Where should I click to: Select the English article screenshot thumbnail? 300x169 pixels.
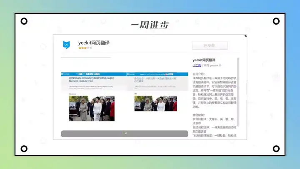(x=94, y=97)
